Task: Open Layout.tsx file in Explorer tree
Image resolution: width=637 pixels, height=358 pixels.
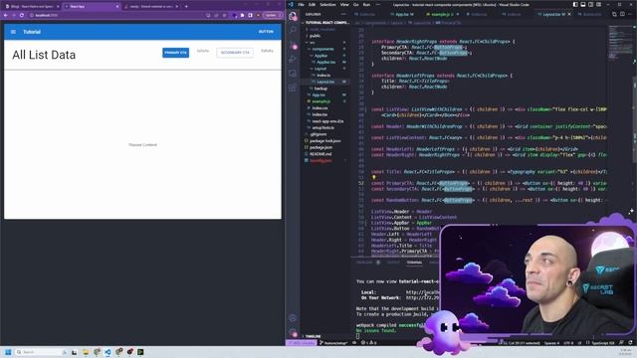Action: pyautogui.click(x=325, y=82)
